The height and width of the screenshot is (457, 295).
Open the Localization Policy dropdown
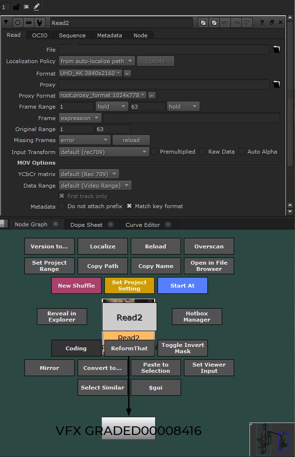point(96,61)
